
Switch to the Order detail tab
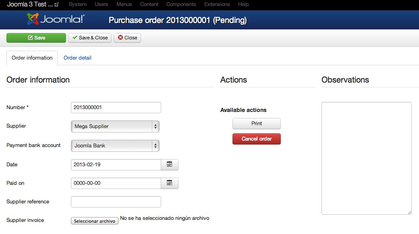point(77,58)
